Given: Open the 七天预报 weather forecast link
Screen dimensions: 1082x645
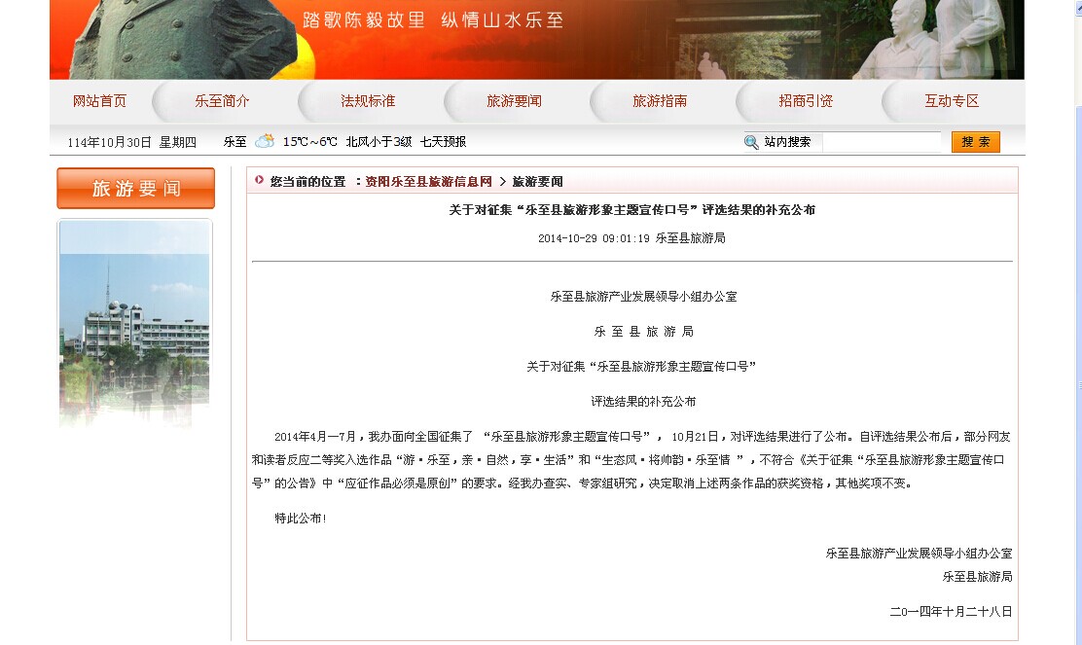Looking at the screenshot, I should pos(443,142).
